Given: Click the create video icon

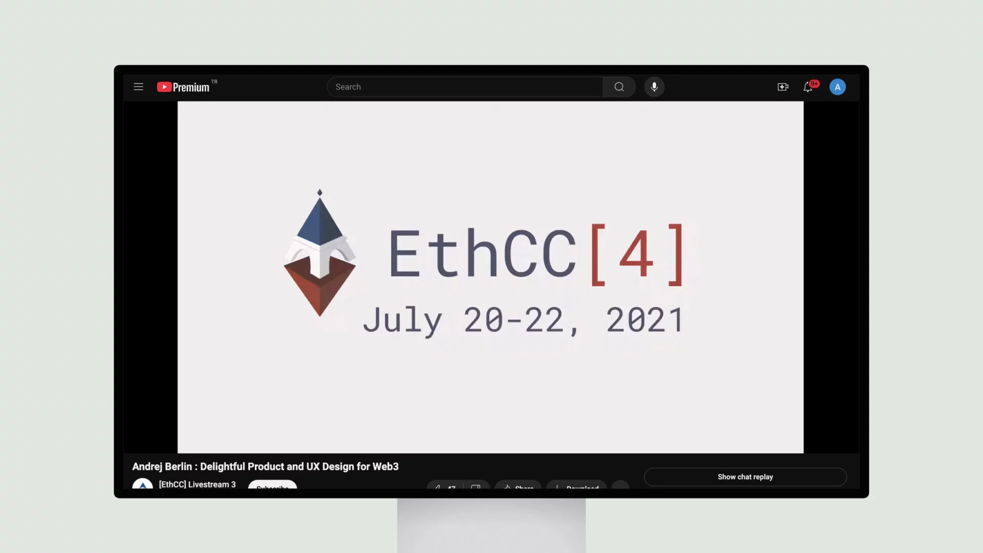Looking at the screenshot, I should pos(782,87).
